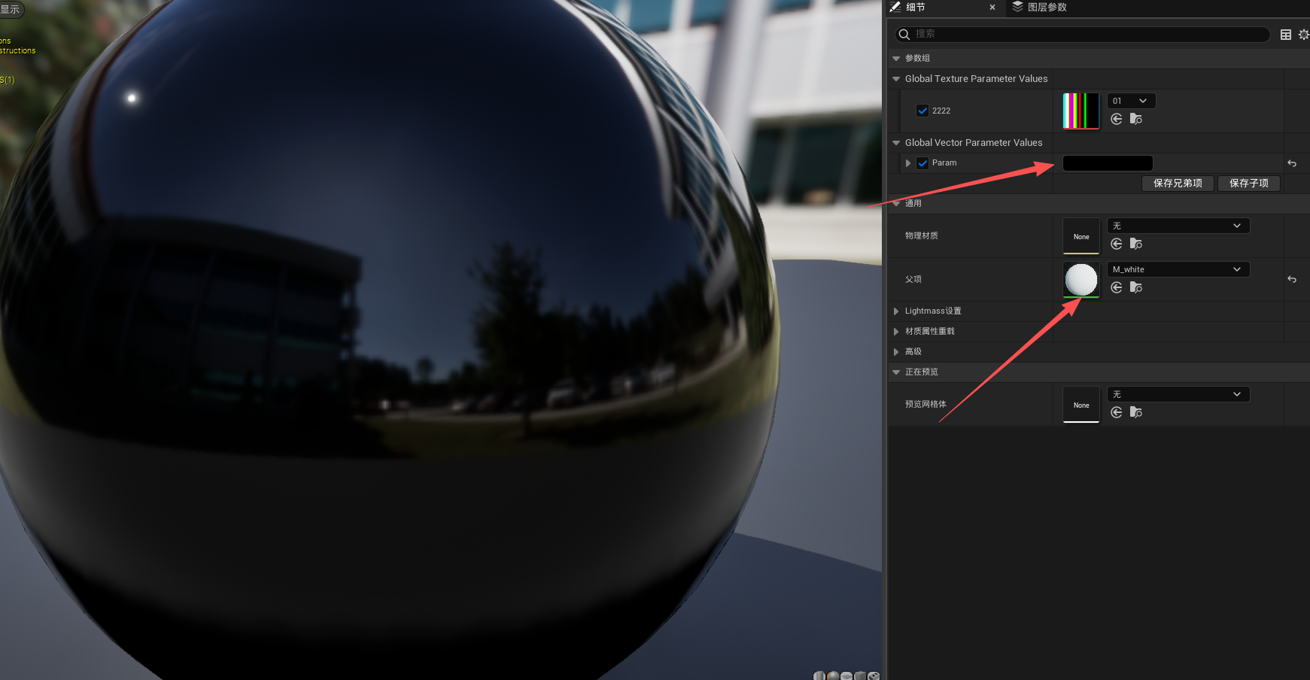Use selected asset for 父项
The image size is (1310, 680).
(1117, 287)
